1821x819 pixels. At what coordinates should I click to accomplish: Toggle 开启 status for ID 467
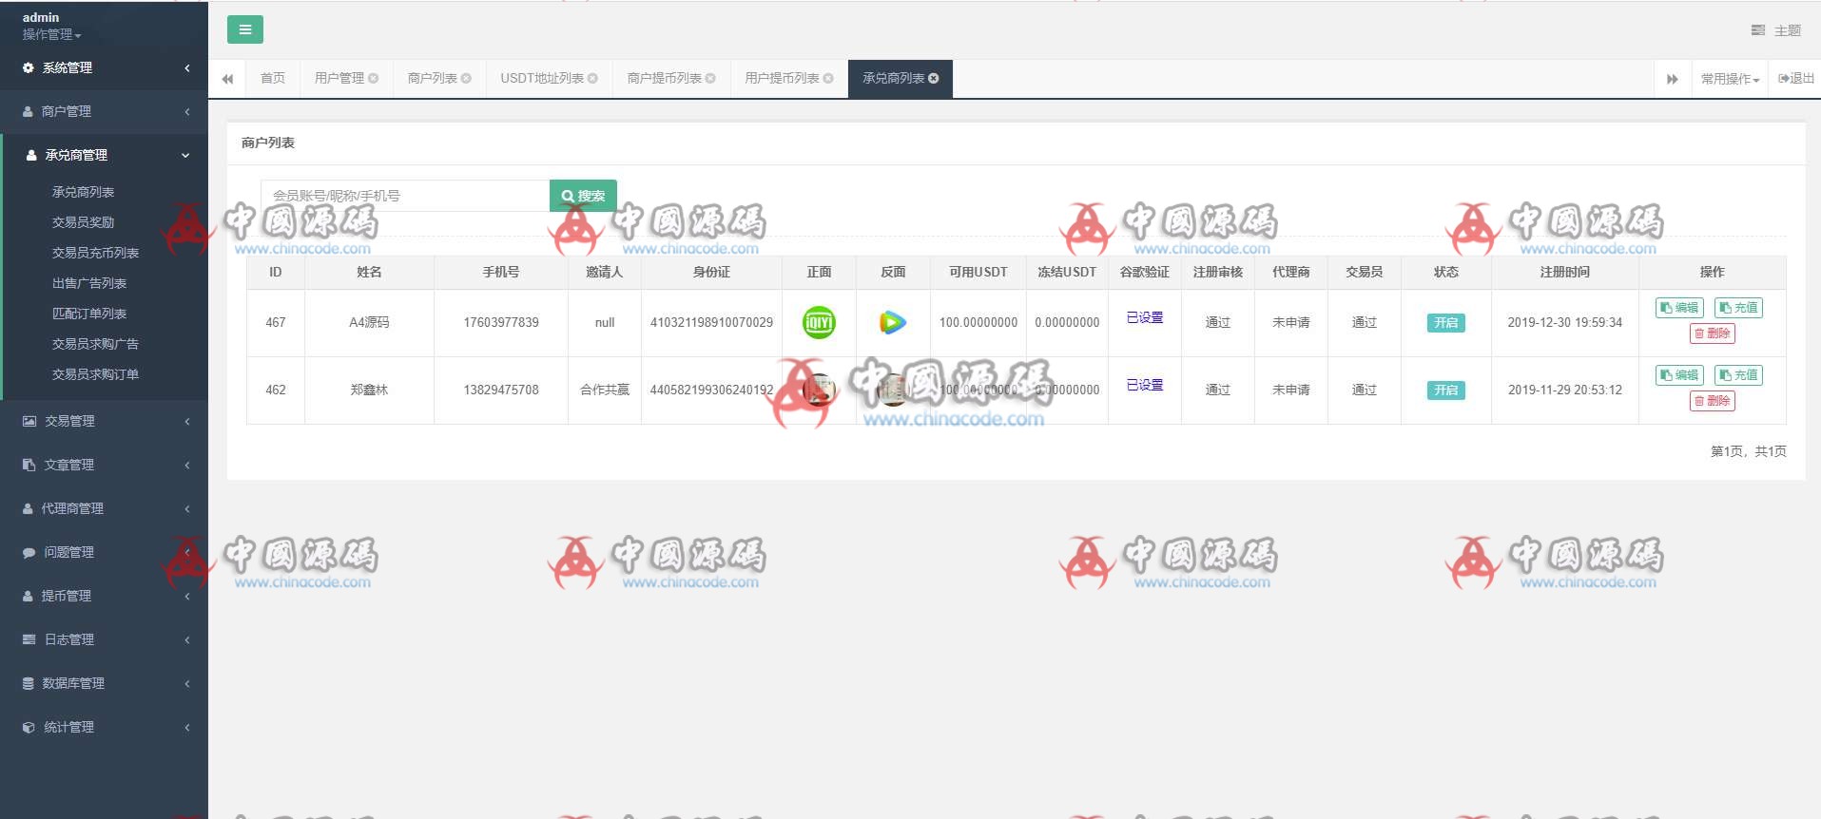coord(1445,323)
